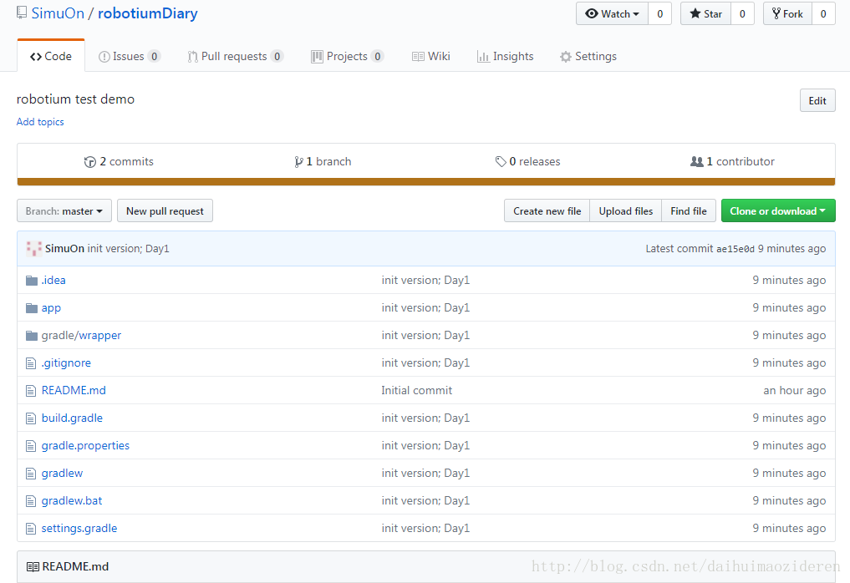Click the commits history clock icon

(x=90, y=162)
